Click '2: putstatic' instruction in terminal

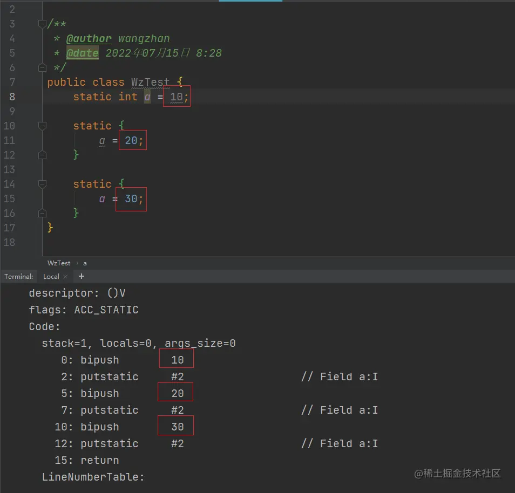[x=100, y=377]
